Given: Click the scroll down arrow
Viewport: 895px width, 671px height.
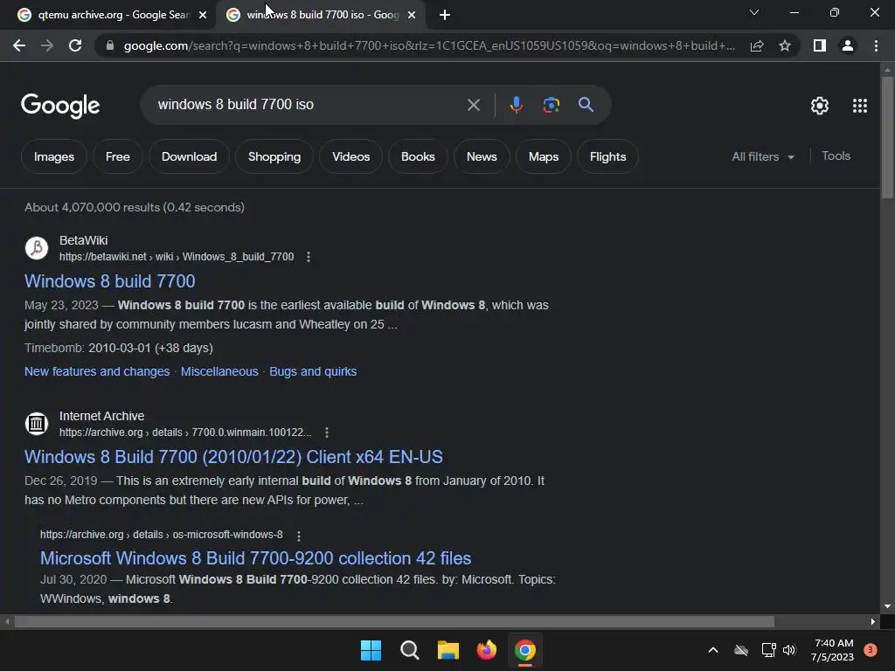Looking at the screenshot, I should click(x=887, y=606).
